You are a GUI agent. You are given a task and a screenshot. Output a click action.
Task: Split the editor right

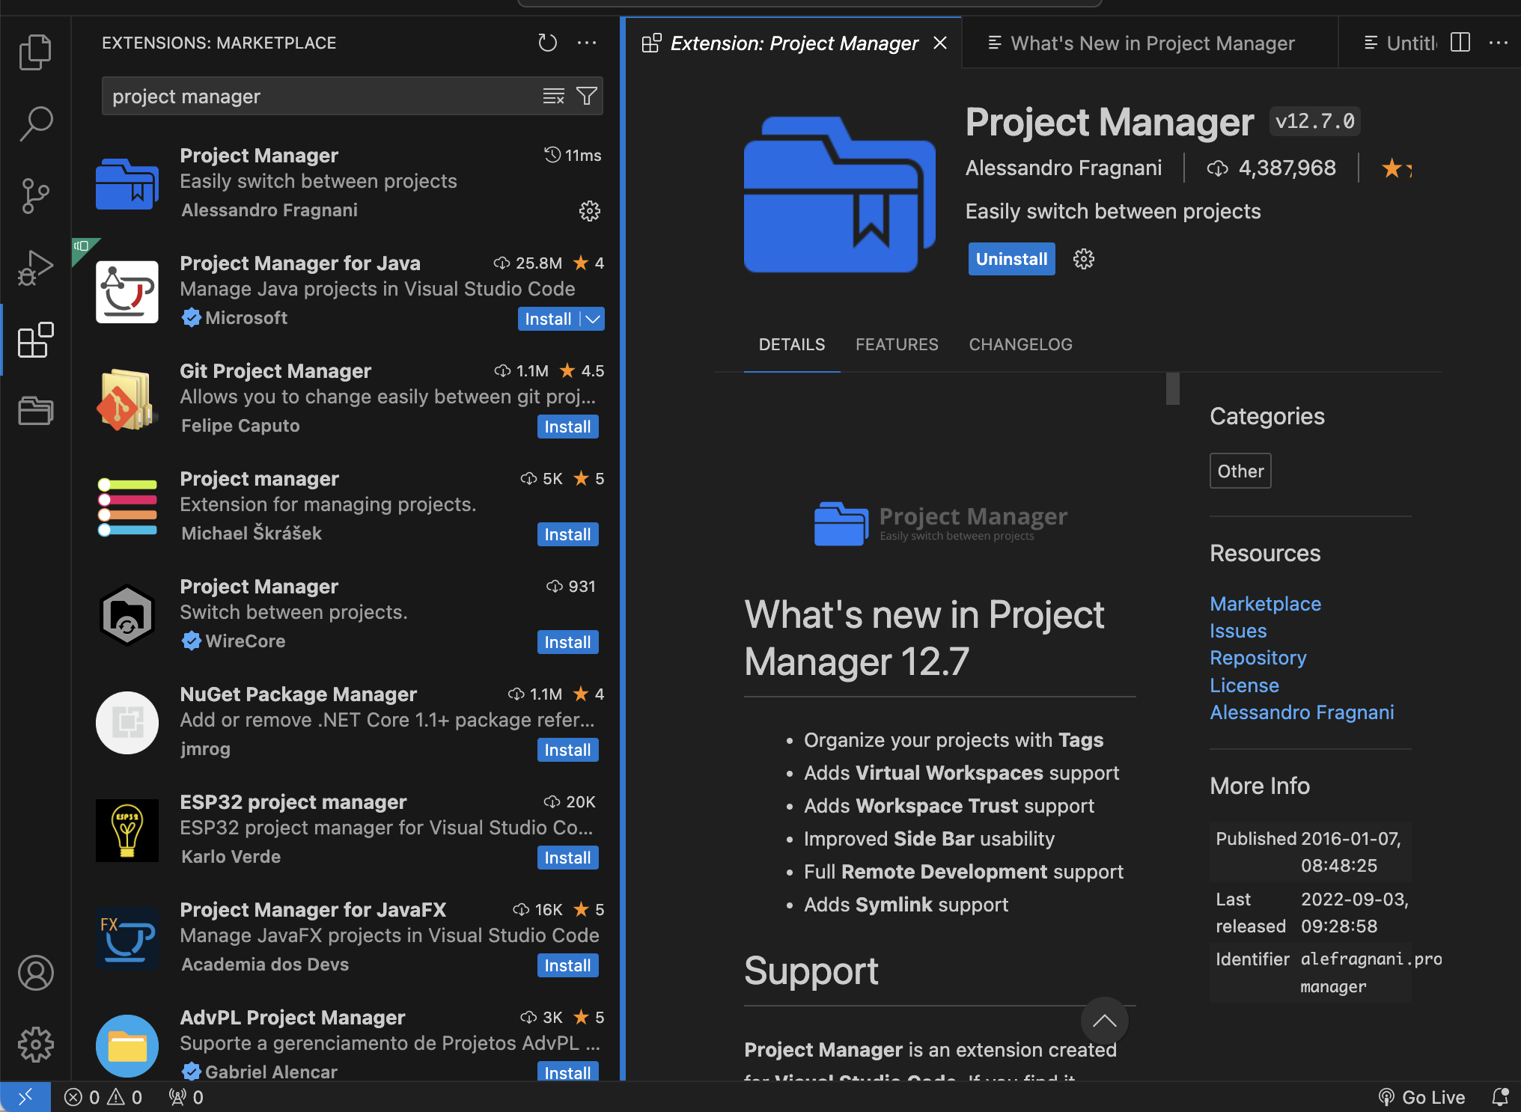(1460, 43)
